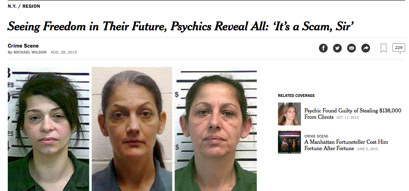Open the blonde woman related-story thumbnail
Screen dimensions: 409x191
click(289, 114)
